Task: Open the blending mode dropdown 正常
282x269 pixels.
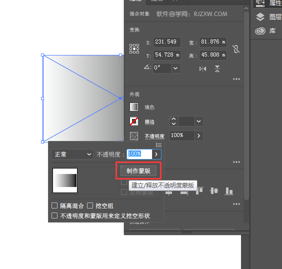Action: pyautogui.click(x=72, y=154)
